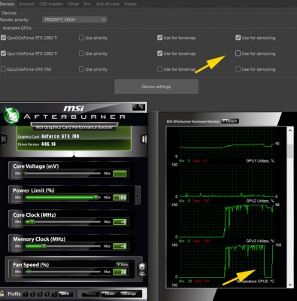Enable Use for tonemap on Gpu2
297x301 pixels.
click(x=159, y=69)
